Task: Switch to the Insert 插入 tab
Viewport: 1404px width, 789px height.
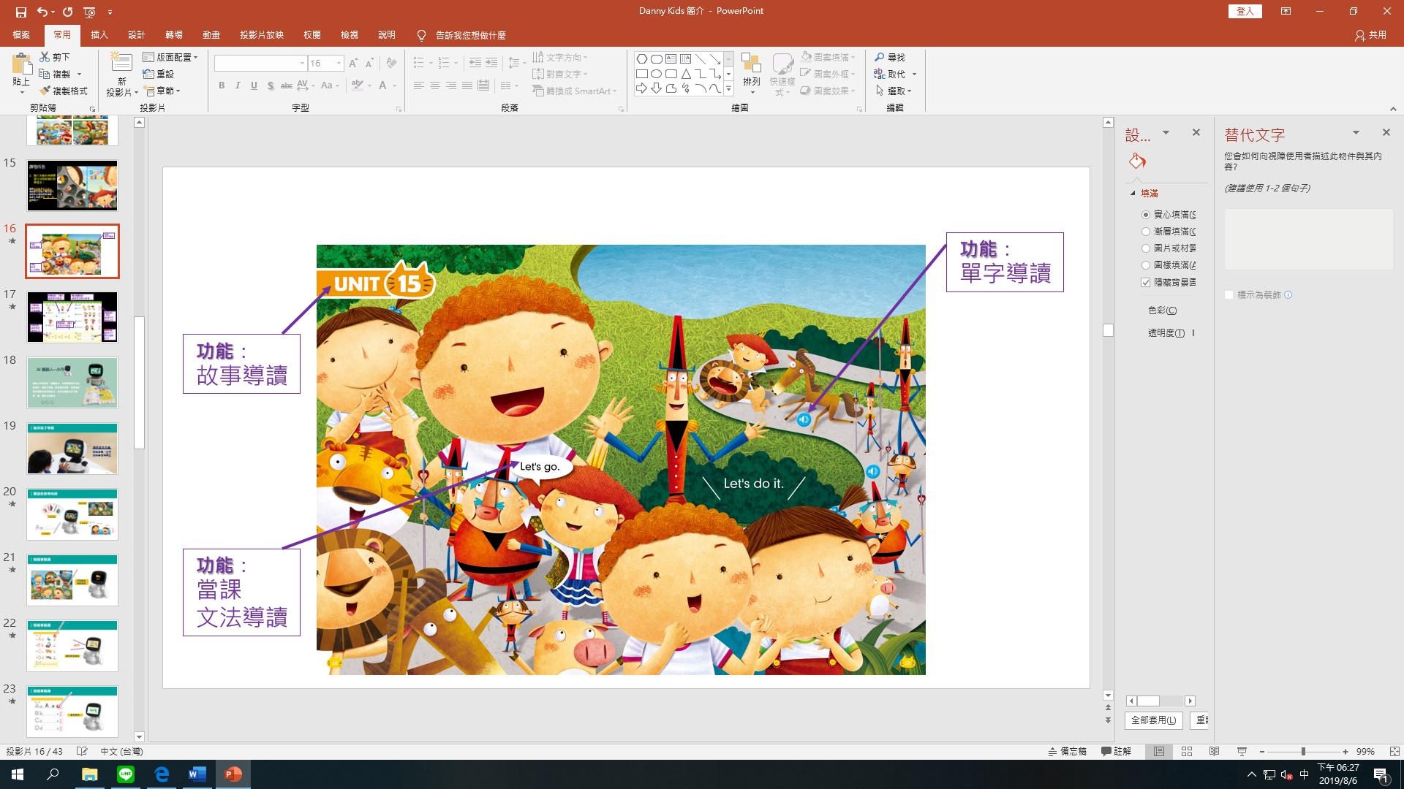Action: coord(99,35)
